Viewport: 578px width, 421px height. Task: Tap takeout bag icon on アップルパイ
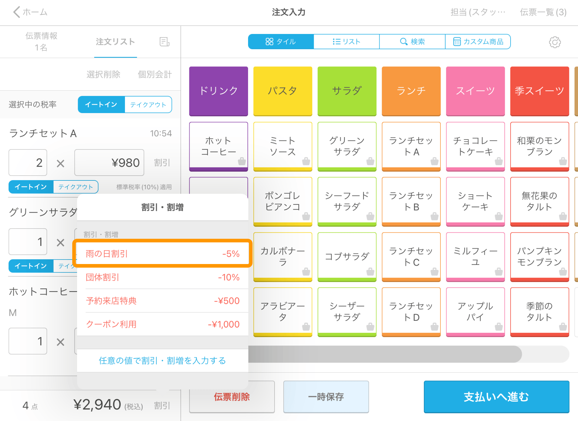(x=499, y=327)
